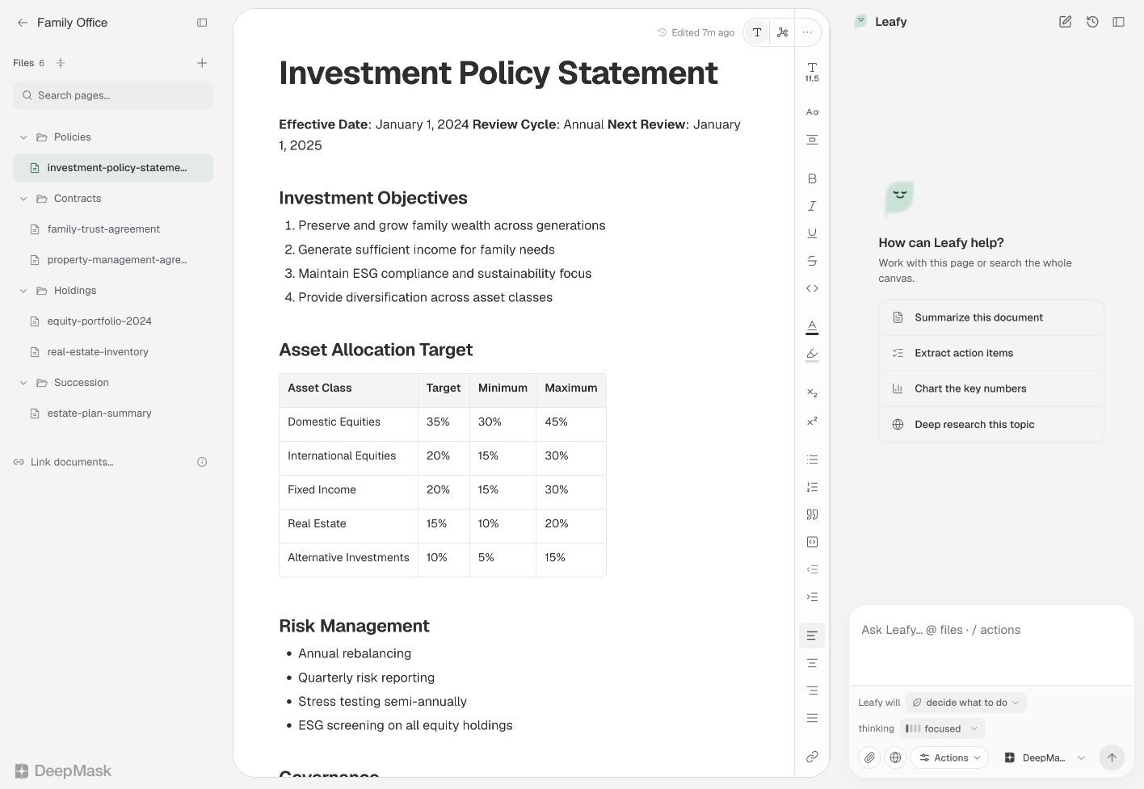The width and height of the screenshot is (1144, 789).
Task: Open the thinking level focused dropdown
Action: [942, 728]
